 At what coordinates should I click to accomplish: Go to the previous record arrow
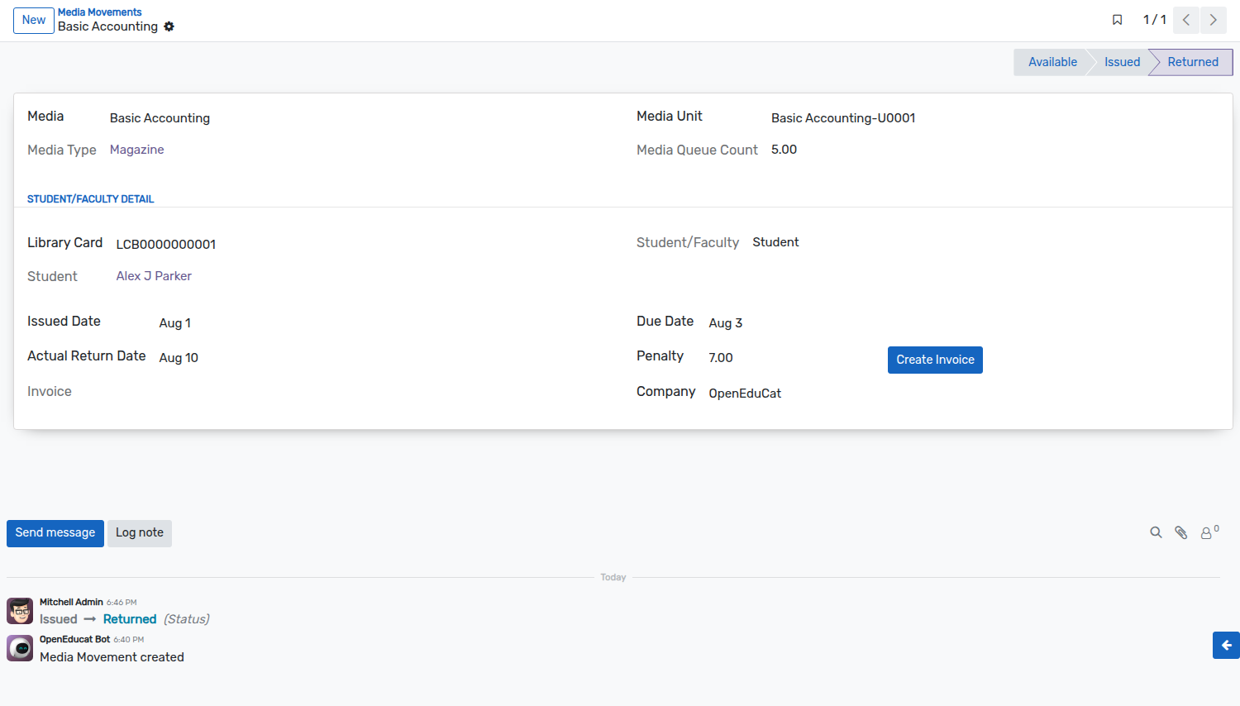coord(1186,20)
